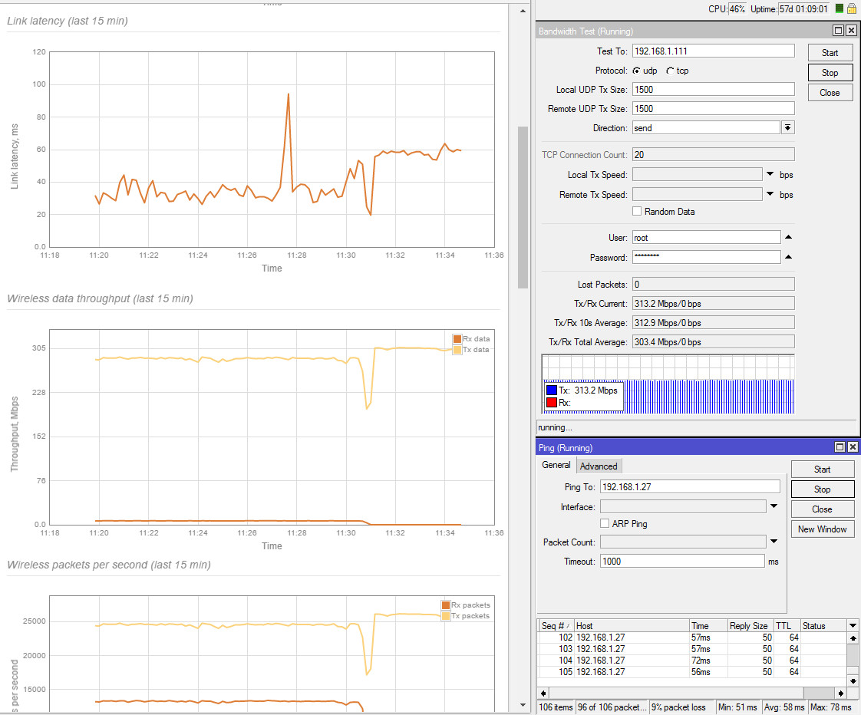Focus the Test To address field
This screenshot has height=715, width=861.
point(714,51)
